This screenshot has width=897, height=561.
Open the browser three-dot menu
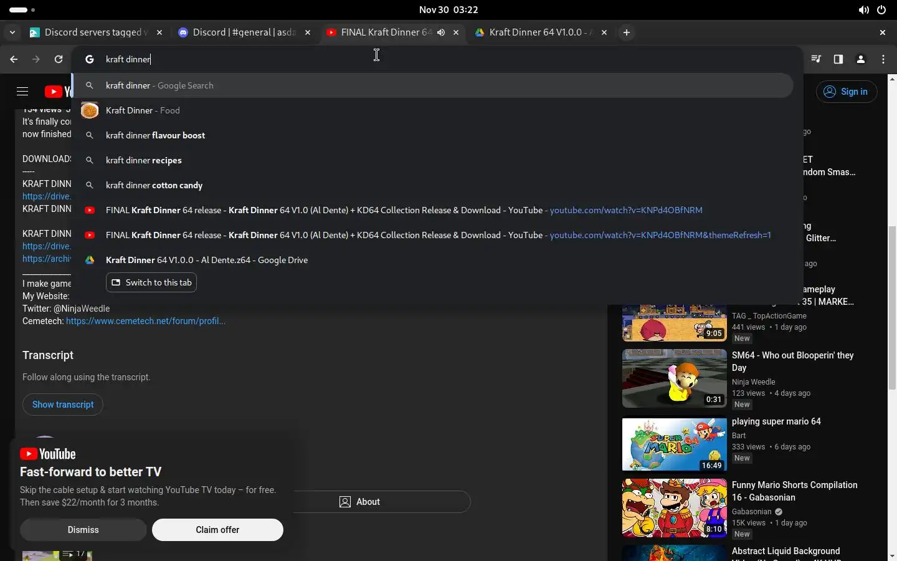[x=883, y=59]
